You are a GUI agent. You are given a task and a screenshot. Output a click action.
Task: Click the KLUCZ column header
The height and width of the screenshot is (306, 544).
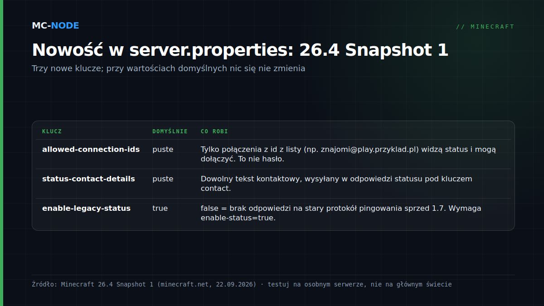(x=52, y=131)
